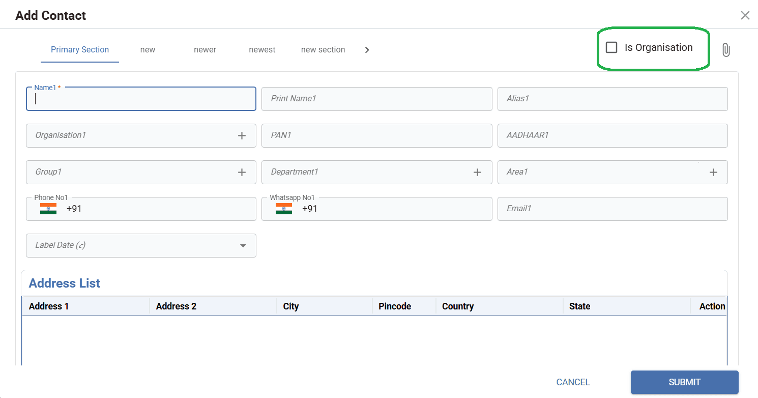Add new organisation with Organisation1 plus icon

(242, 135)
